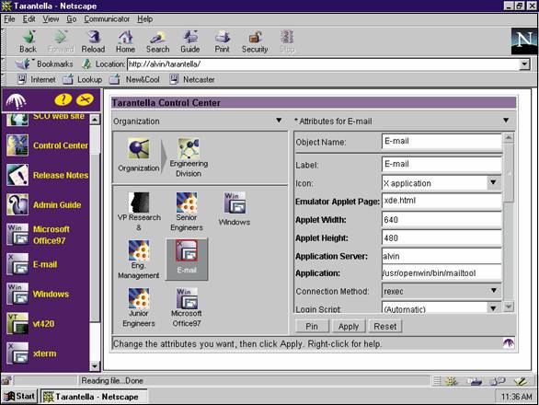Launch Windows from the webtop sidebar
This screenshot has width=539, height=405.
(38, 294)
